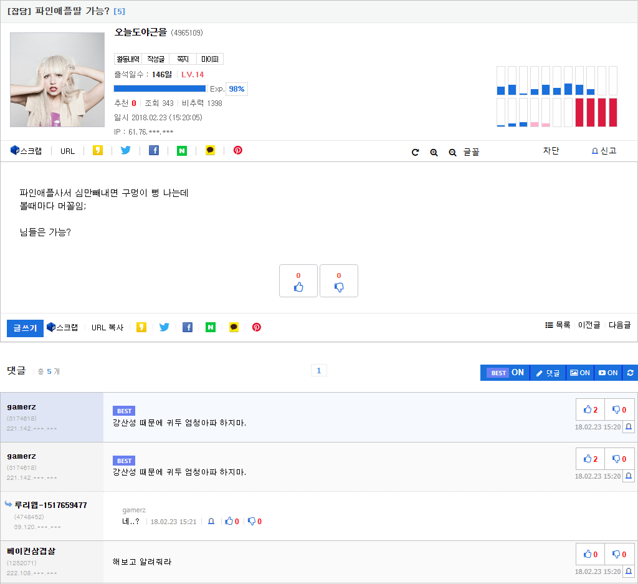Downvote second gamerz comment

tap(619, 459)
